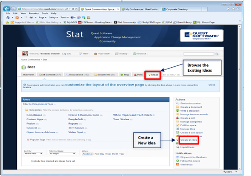Viewport: 251px width, 176px height.
Task: Click the Stop email notifications link
Action: tap(193, 157)
